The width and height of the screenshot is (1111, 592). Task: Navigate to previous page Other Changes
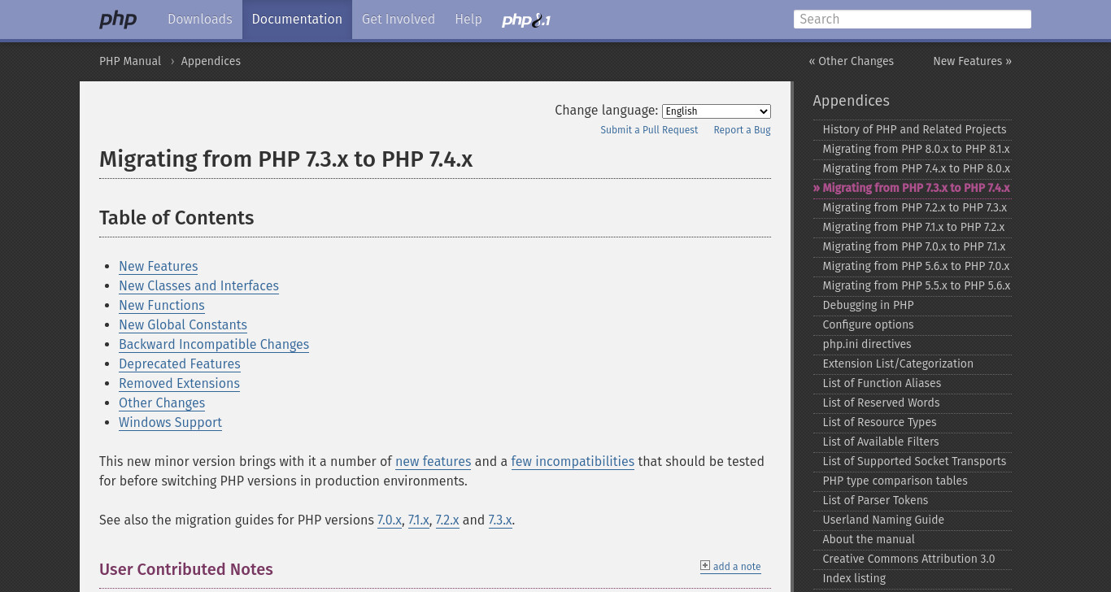coord(851,62)
